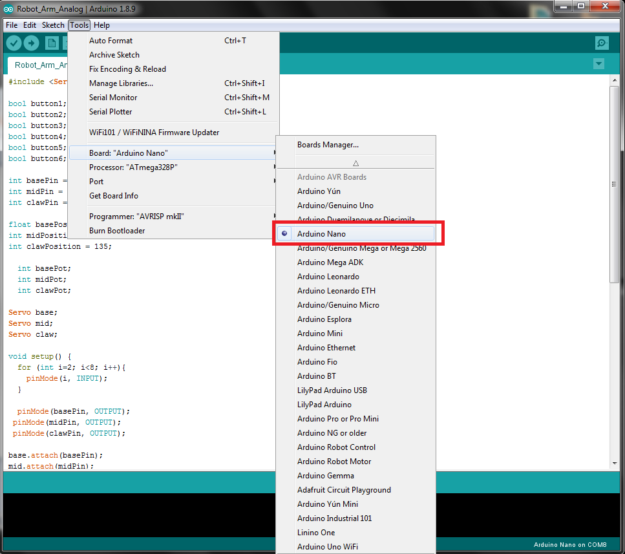Close the open Tools menu
Viewport: 625px width, 554px height.
coord(79,25)
